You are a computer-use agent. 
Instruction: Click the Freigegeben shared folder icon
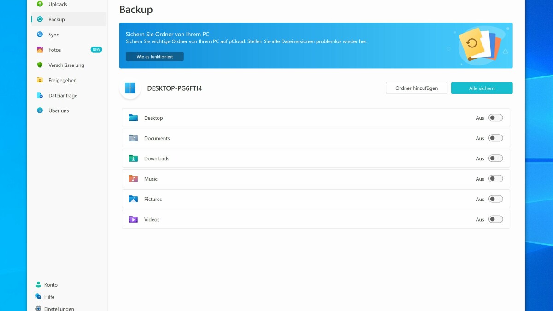tap(40, 80)
